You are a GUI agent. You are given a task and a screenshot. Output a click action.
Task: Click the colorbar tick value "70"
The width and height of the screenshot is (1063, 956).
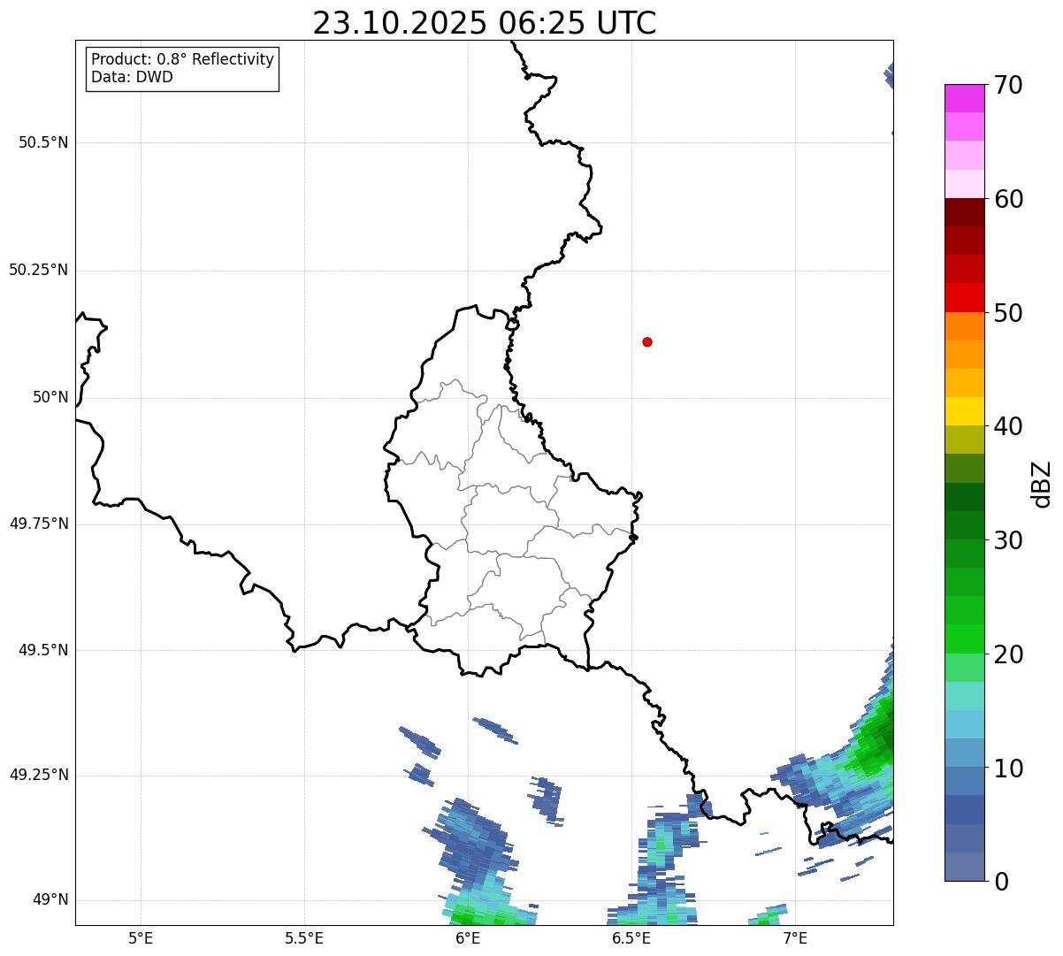click(x=1008, y=85)
